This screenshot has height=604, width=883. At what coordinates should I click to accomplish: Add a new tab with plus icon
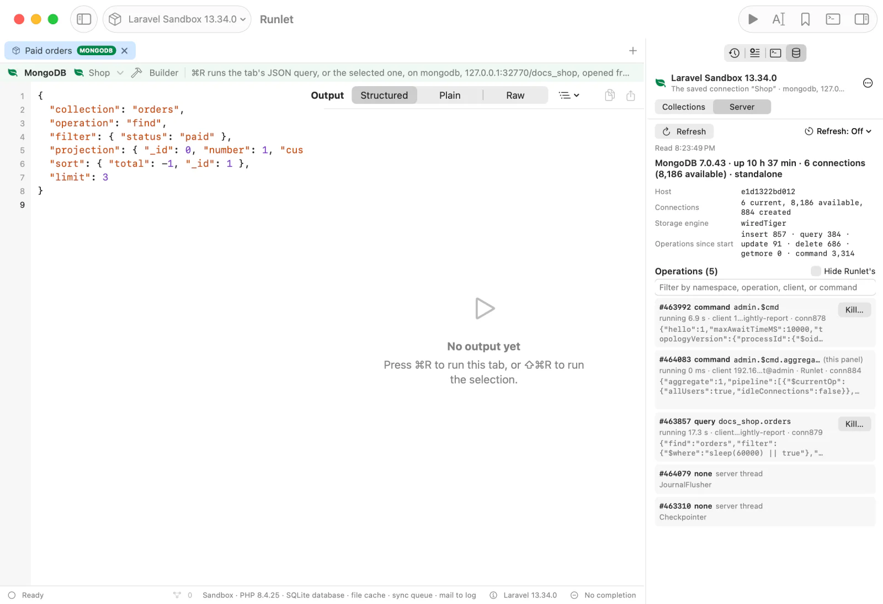[633, 51]
